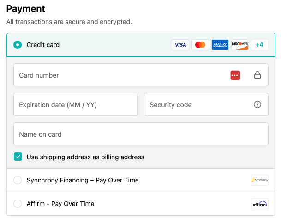Click the Expiration date (MM / YY) field

(75, 104)
